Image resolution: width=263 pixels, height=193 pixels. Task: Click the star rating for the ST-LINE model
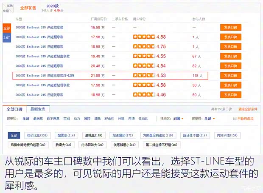tap(144, 75)
